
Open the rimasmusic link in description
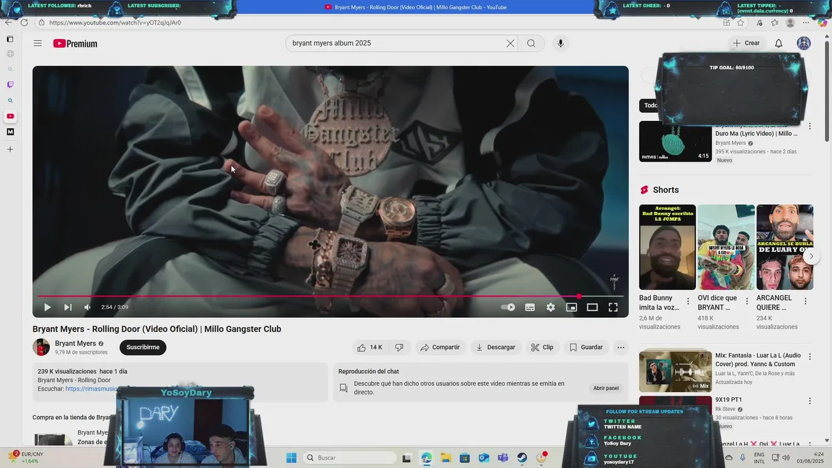(x=91, y=389)
